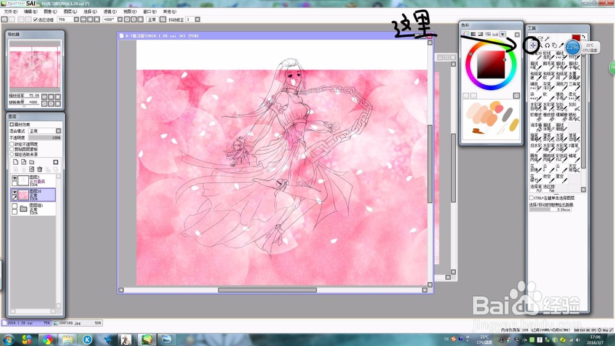Select the Magic Wand tool
Screen dimensions: 615x346
coord(547,38)
